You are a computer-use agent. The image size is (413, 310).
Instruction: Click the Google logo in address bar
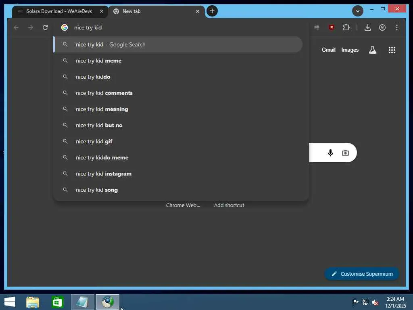[x=65, y=27]
